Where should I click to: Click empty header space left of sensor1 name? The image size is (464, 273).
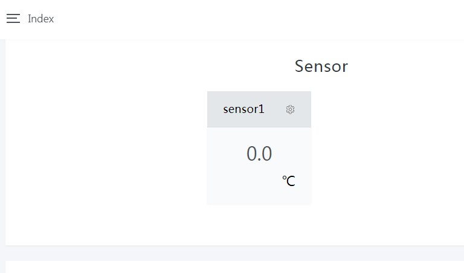214,109
